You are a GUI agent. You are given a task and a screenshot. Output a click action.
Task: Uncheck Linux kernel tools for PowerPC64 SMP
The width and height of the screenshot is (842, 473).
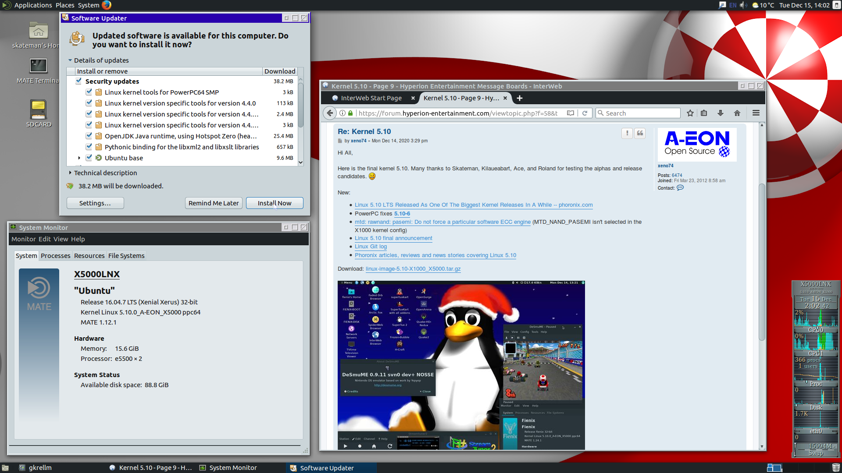(x=89, y=92)
